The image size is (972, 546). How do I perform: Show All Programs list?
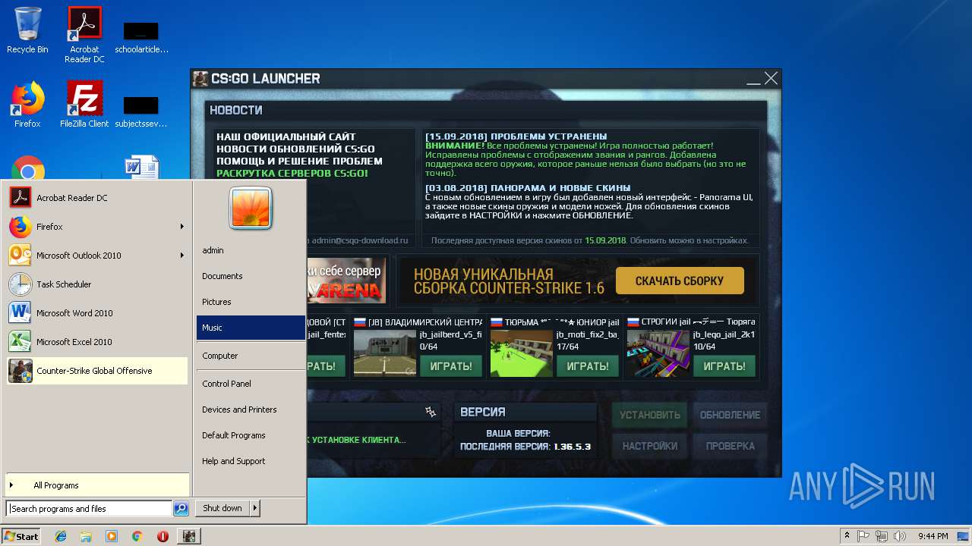click(97, 485)
